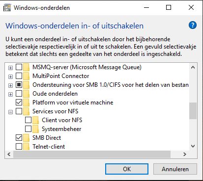Screen dimensions: 203x181
Task: Select the Oude onderdelen folder icon
Action: click(x=26, y=94)
